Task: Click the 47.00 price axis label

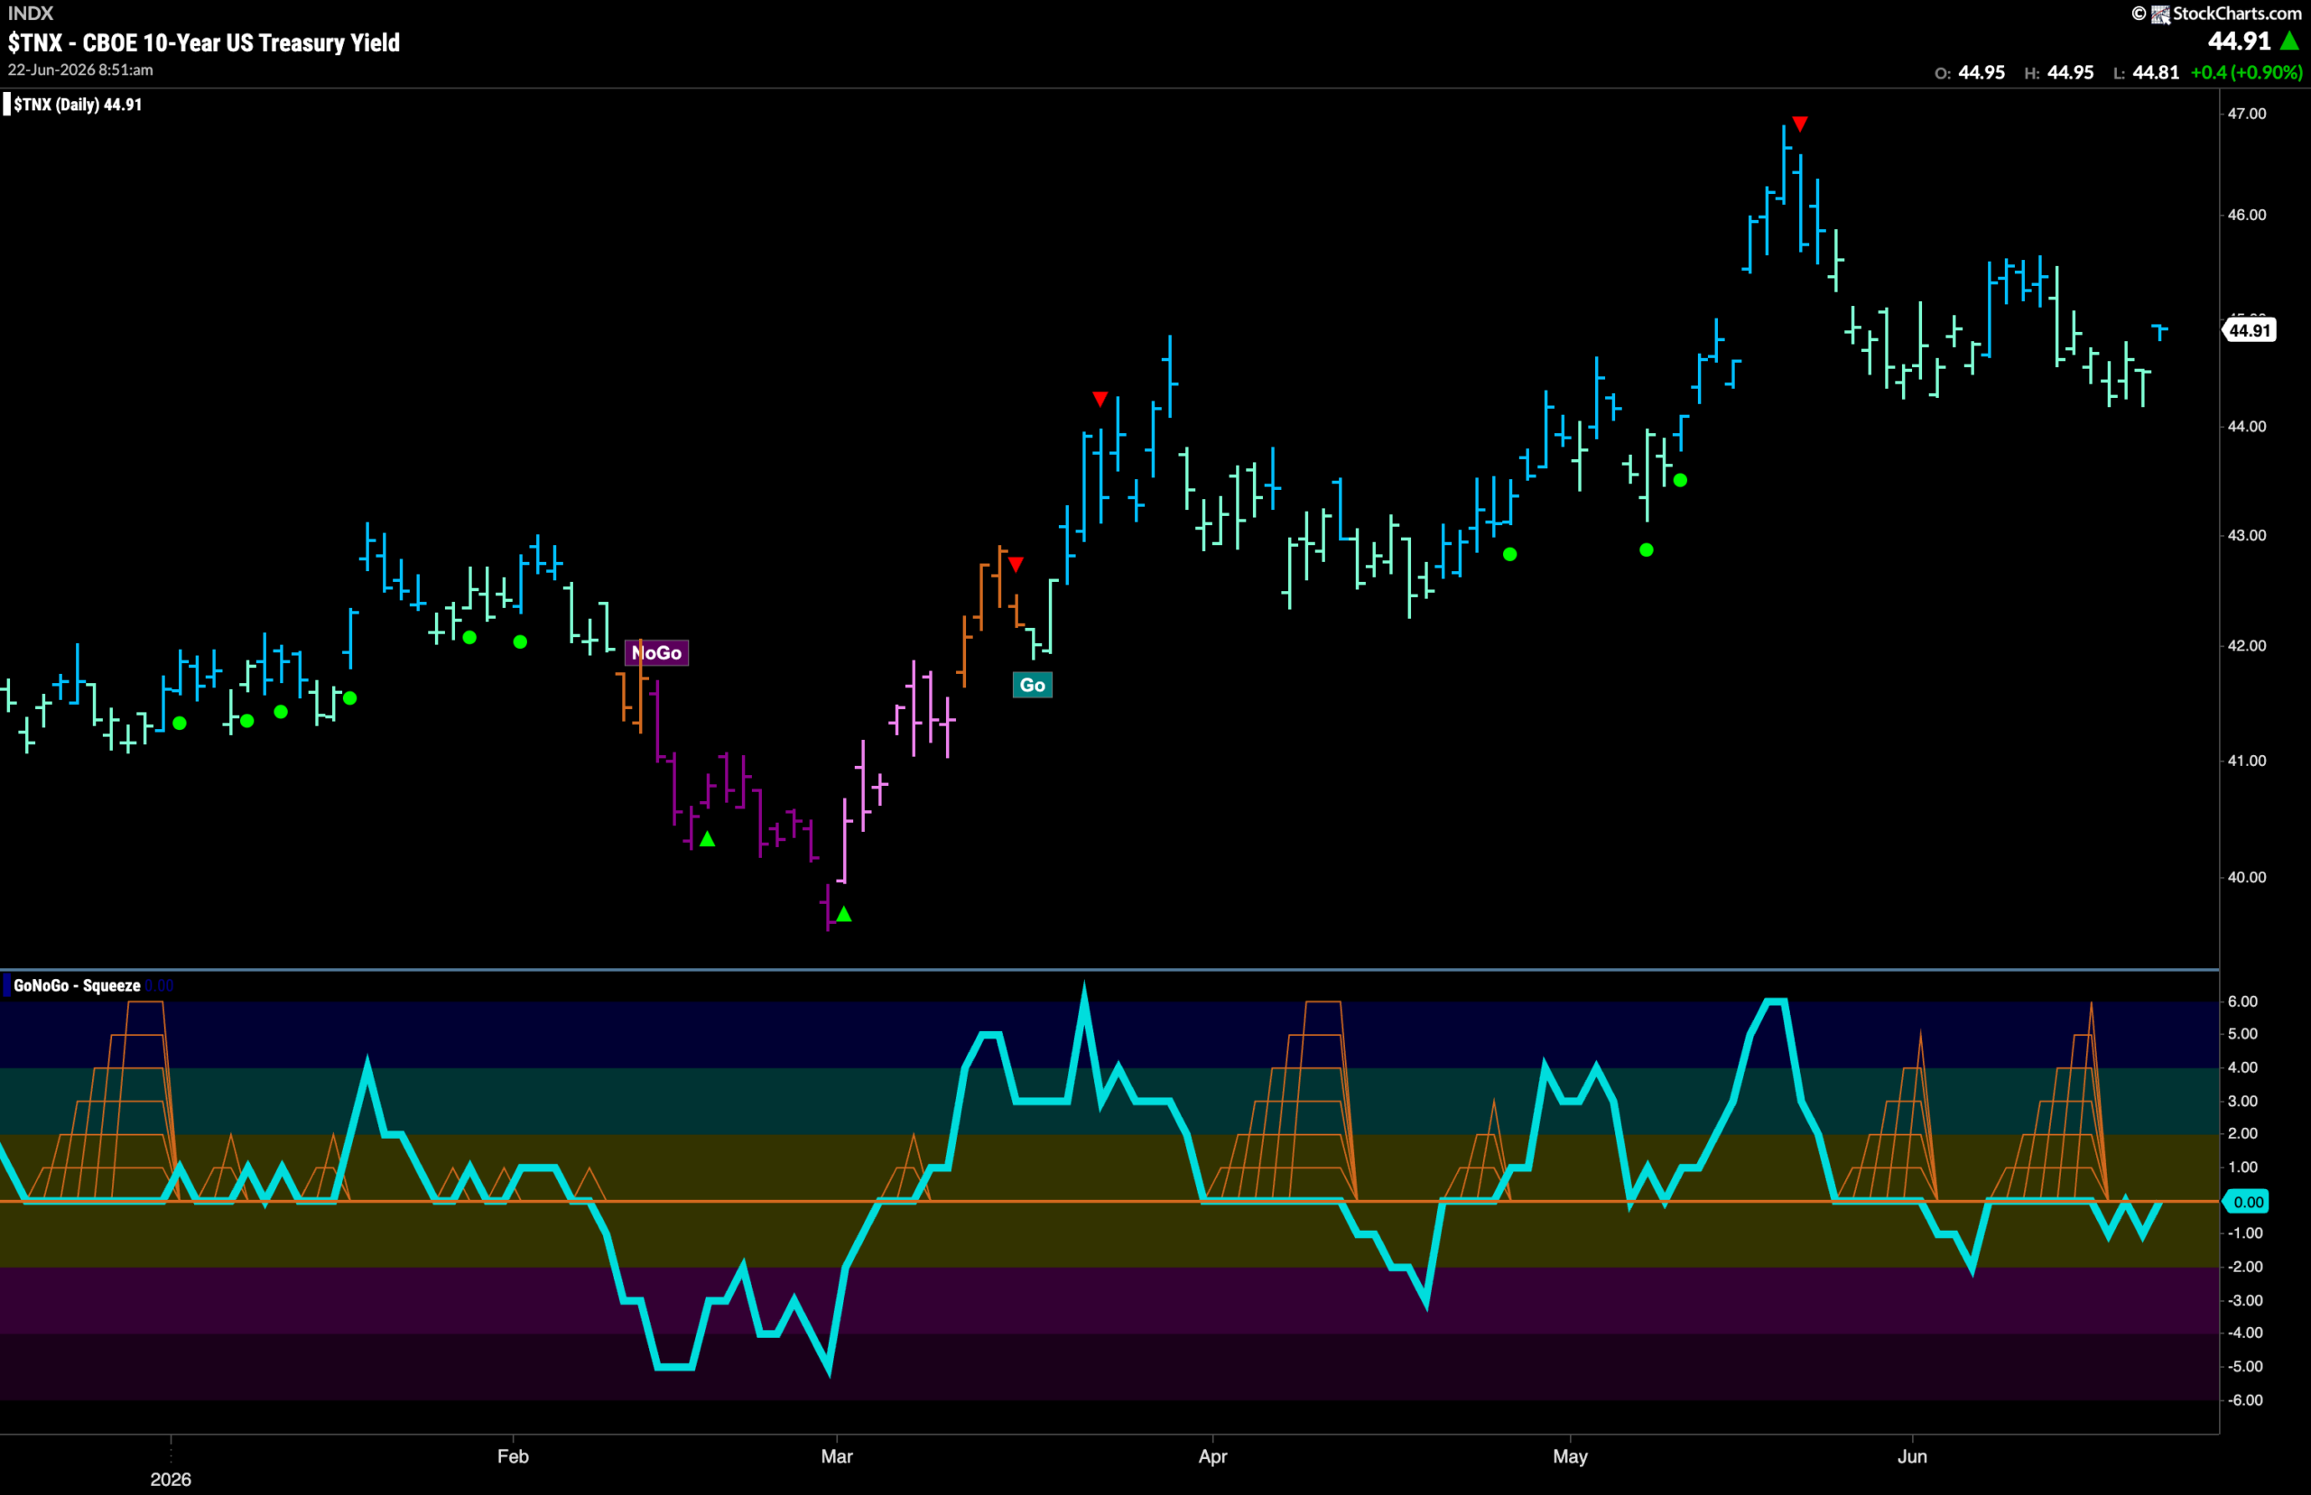Action: click(x=2247, y=114)
